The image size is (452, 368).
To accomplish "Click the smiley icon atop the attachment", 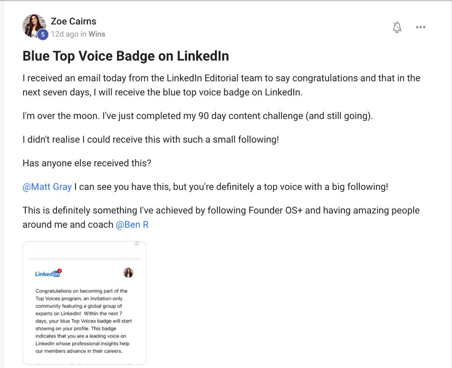I will [137, 244].
